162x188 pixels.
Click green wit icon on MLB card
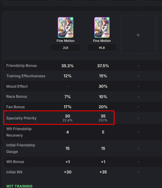tap(108, 19)
